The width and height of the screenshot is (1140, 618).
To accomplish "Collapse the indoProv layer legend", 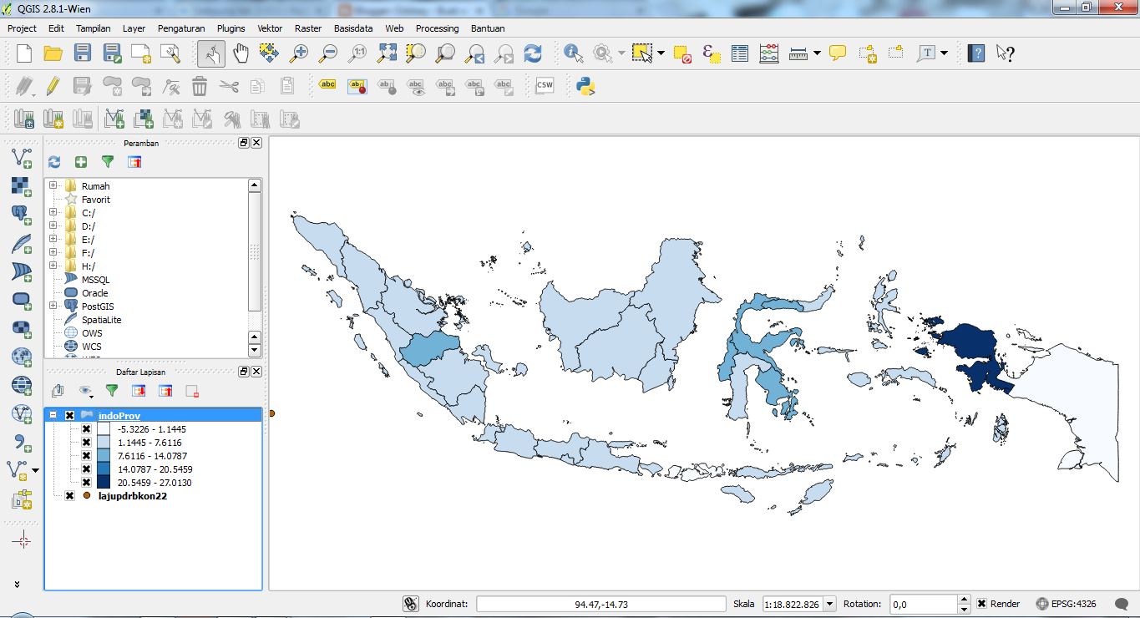I will tap(53, 416).
